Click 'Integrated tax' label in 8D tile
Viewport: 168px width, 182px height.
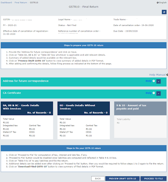coord(67,125)
